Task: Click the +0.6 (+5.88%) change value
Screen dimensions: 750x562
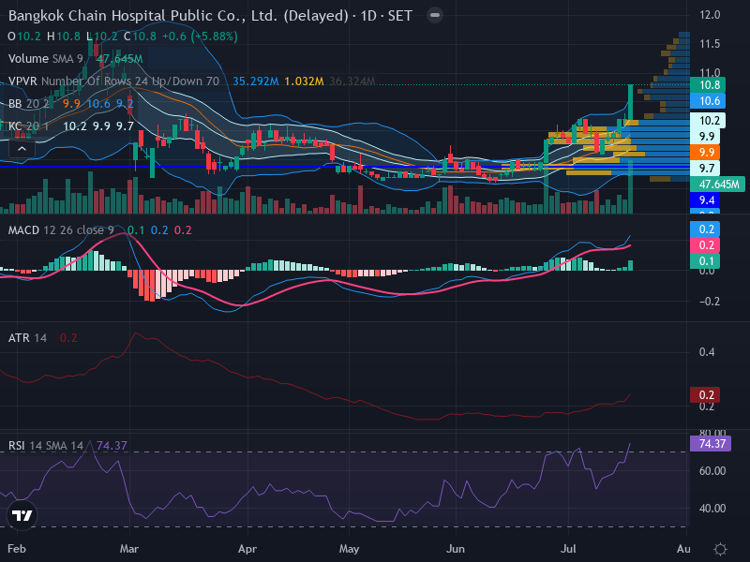Action: coord(200,37)
